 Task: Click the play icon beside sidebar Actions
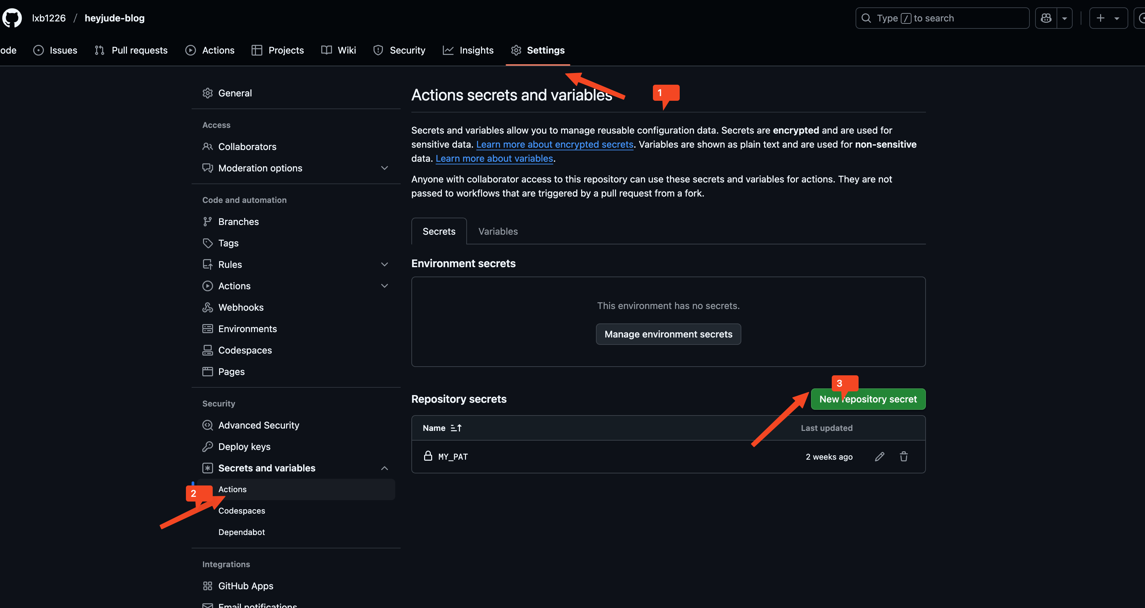(208, 286)
